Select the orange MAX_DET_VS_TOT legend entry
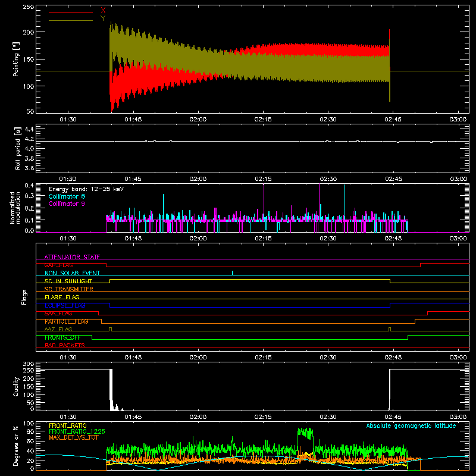 (x=73, y=437)
